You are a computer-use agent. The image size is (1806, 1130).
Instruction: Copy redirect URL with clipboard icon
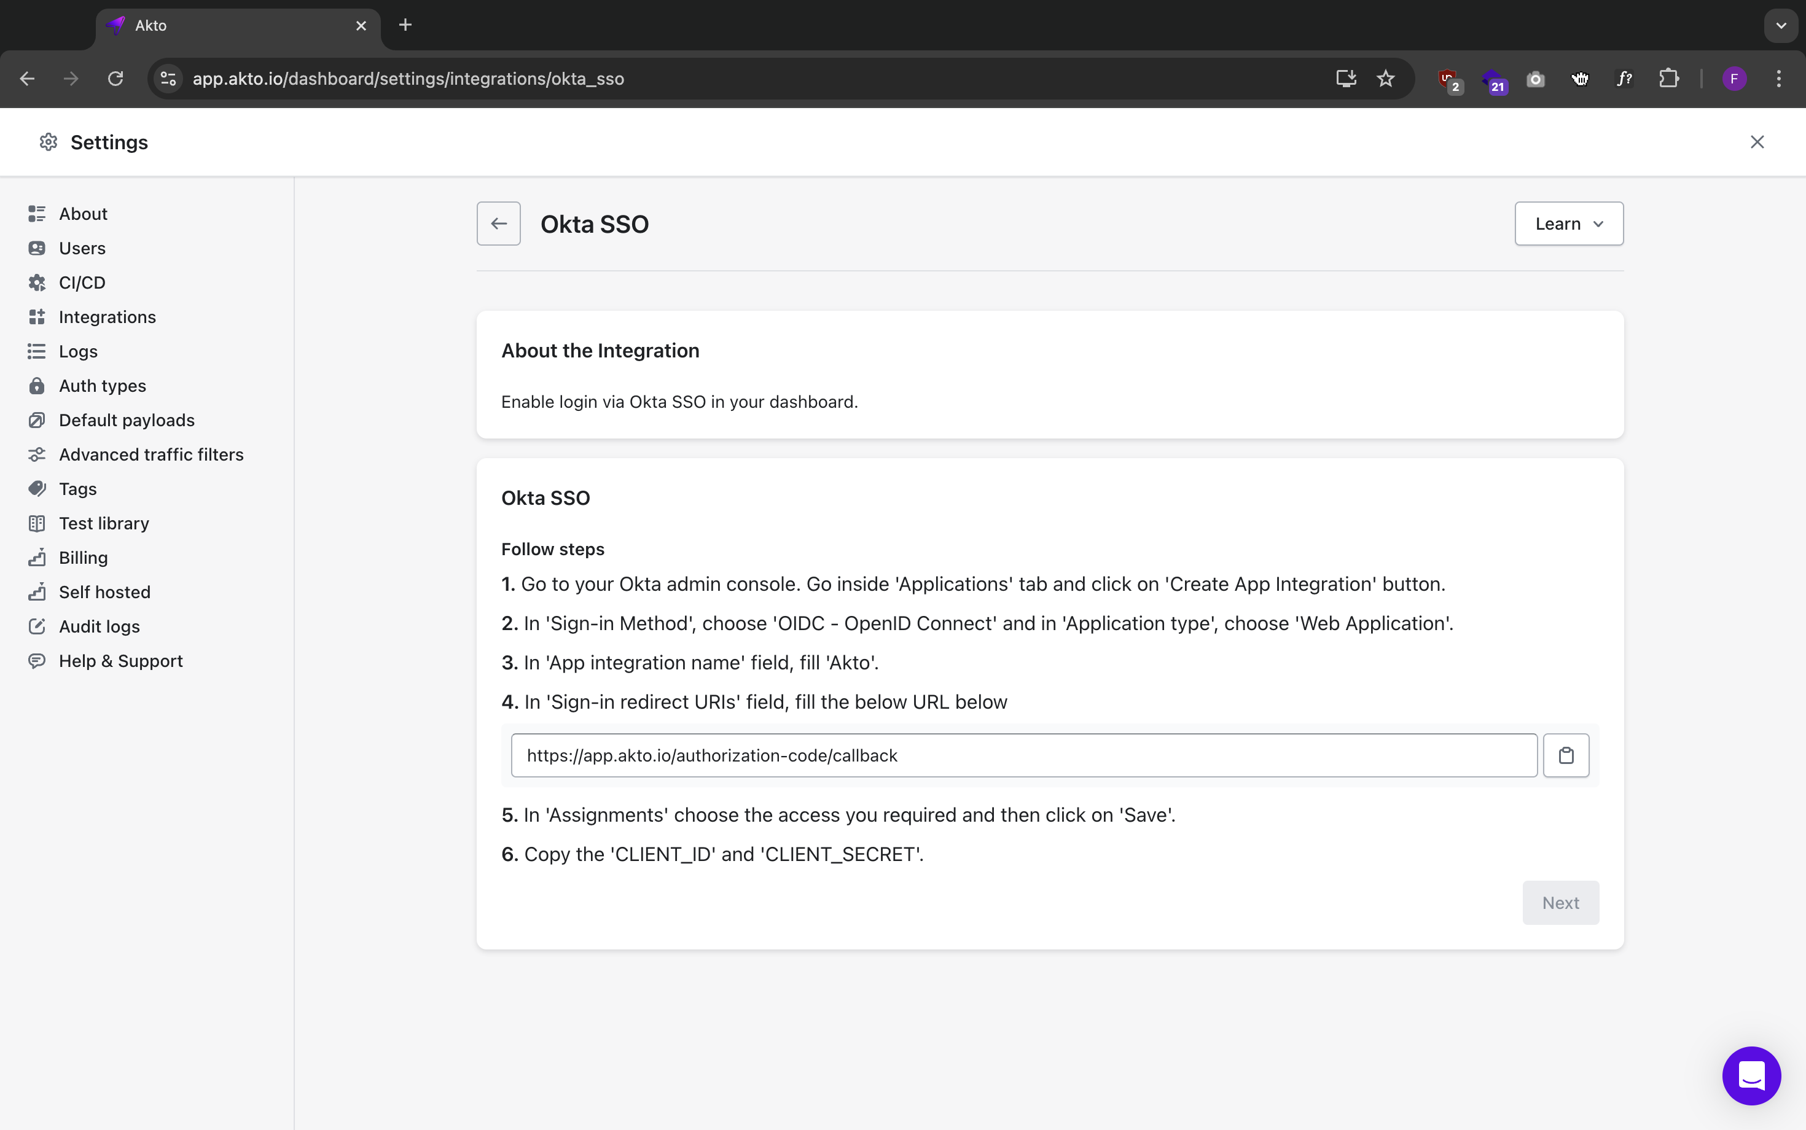tap(1565, 755)
